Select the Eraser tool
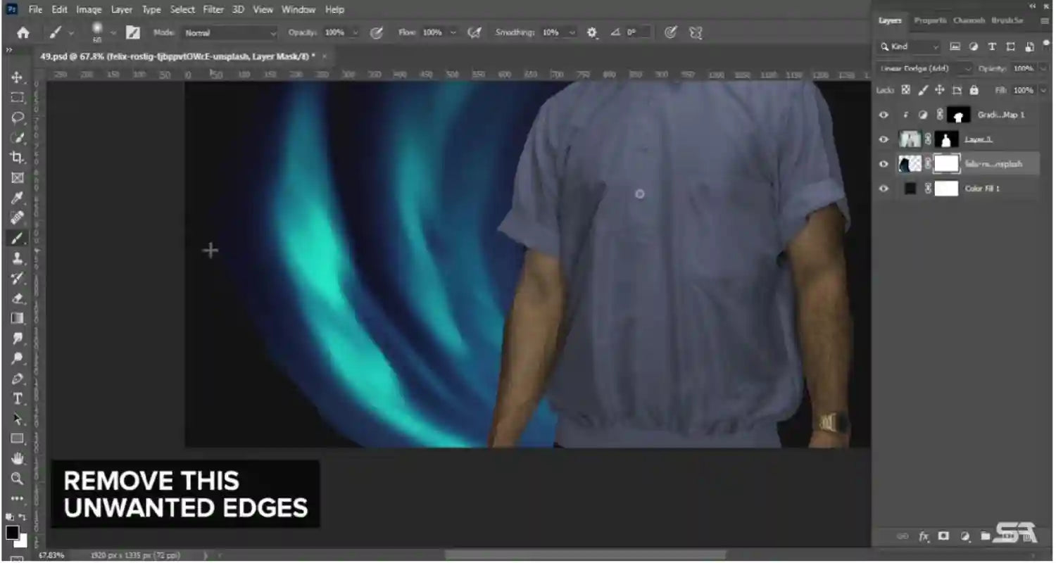This screenshot has height=563, width=1056. point(18,298)
